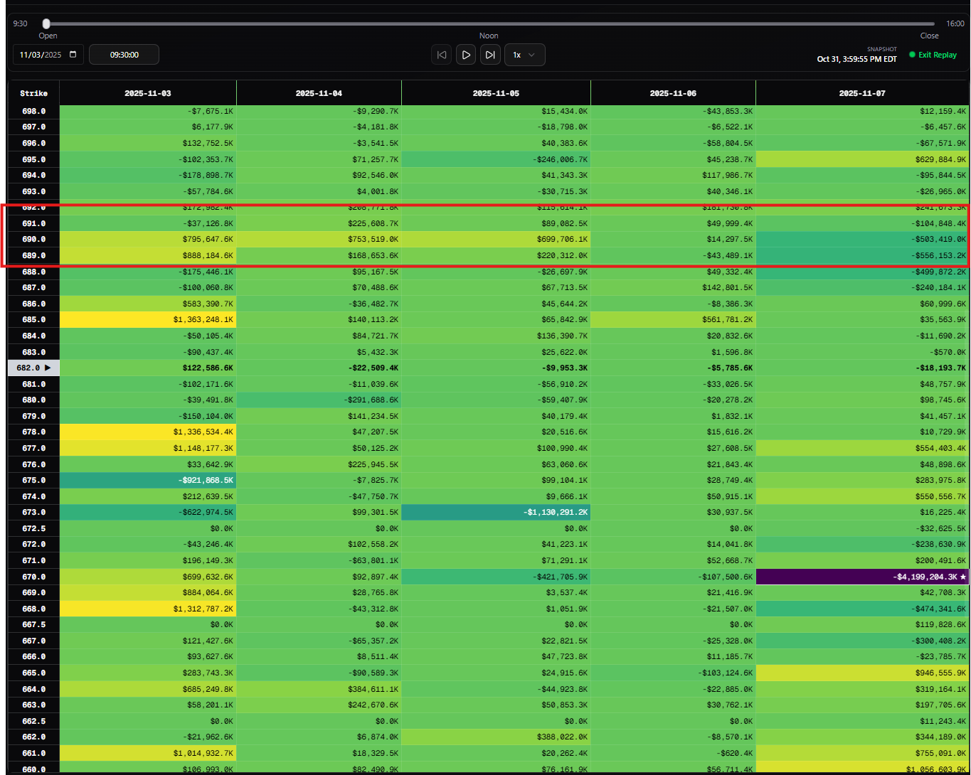
Task: Select the 2025-11-03 column header
Action: click(147, 93)
